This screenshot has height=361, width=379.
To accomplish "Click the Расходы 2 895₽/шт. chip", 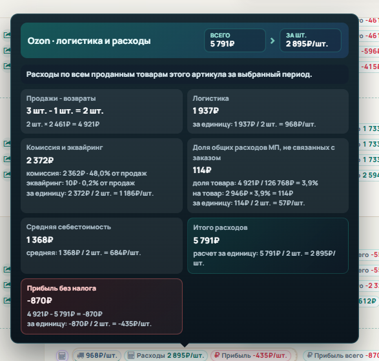I will point(166,355).
